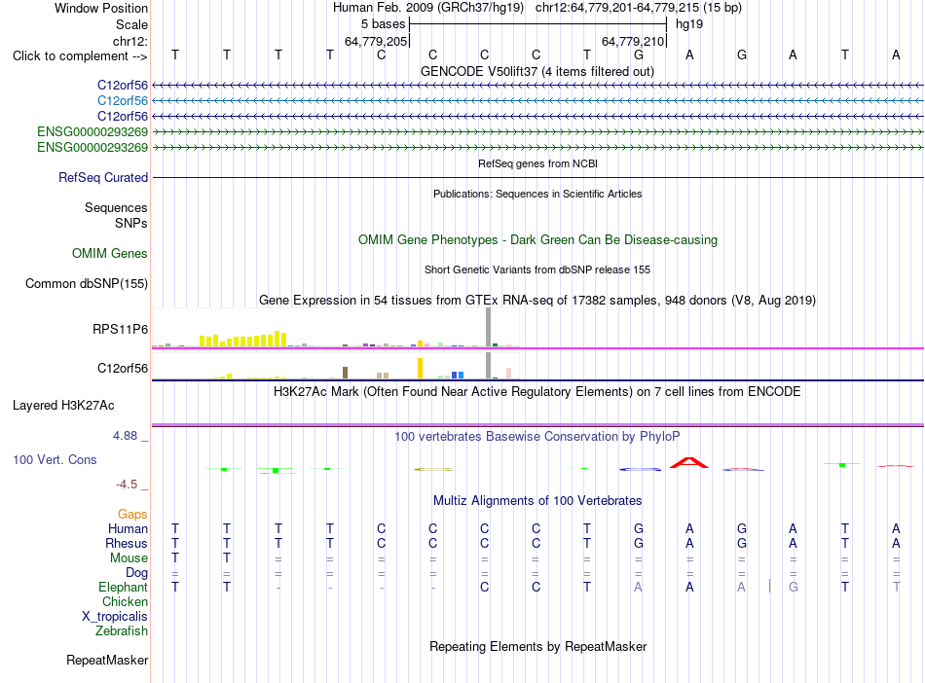Viewport: 925px width, 683px height.
Task: Click the RefSeq Curated intron line
Action: point(537,177)
